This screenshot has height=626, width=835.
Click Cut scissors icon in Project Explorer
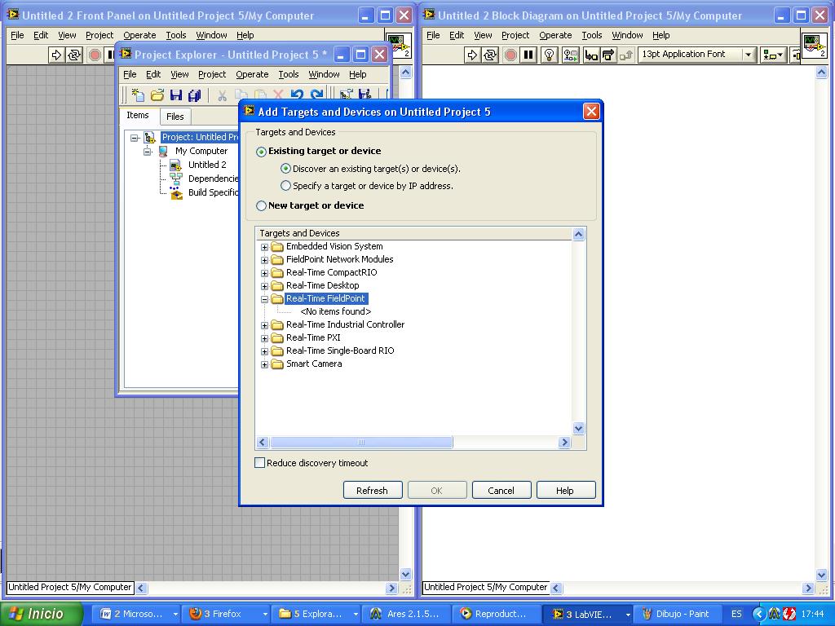[x=222, y=95]
